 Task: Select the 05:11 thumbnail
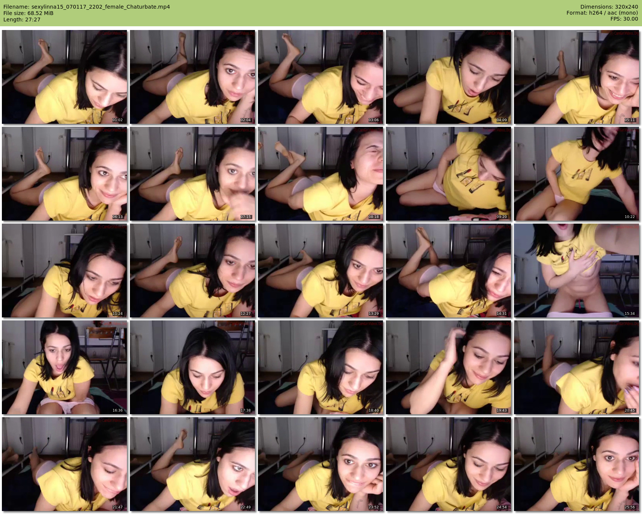point(577,77)
